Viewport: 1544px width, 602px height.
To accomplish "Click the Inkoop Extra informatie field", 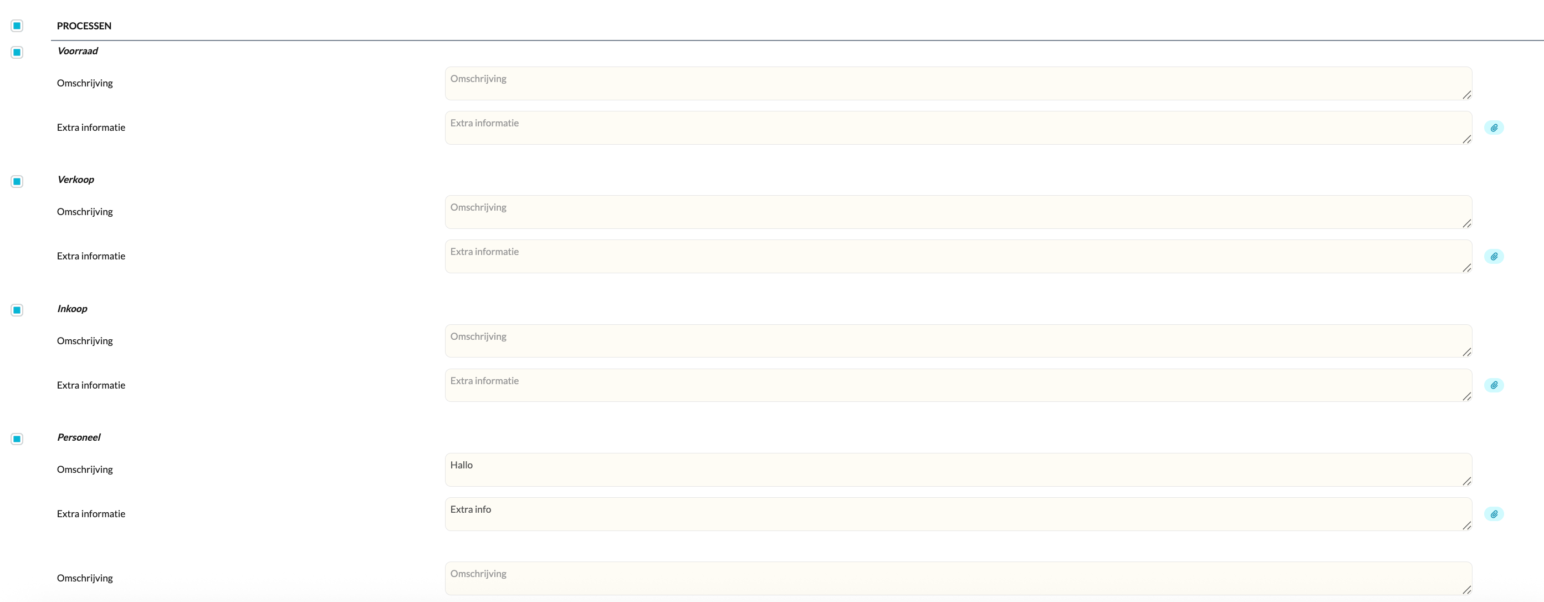I will click(958, 385).
